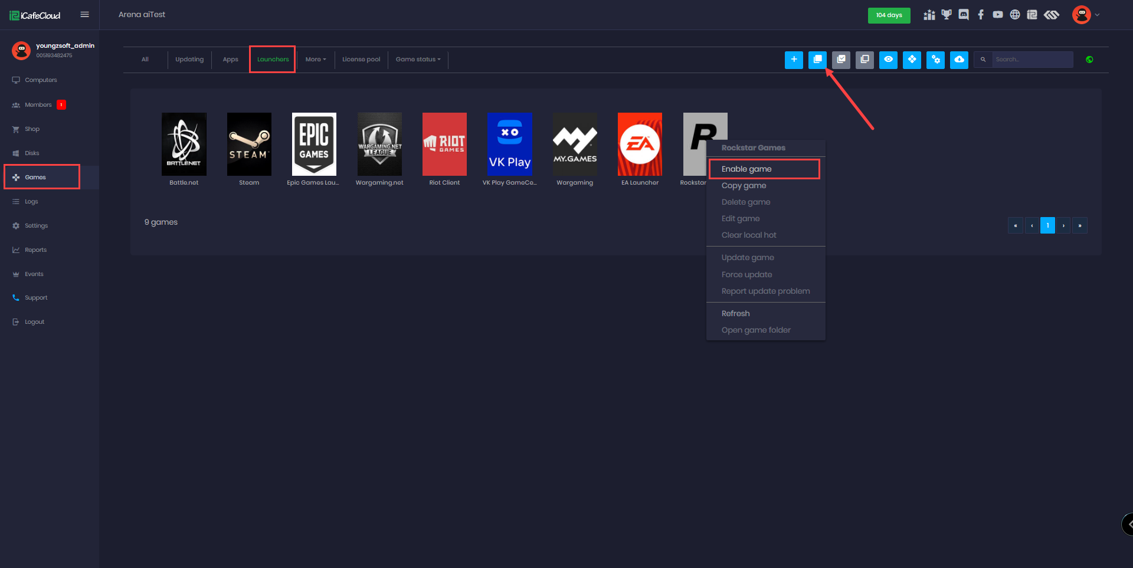The height and width of the screenshot is (568, 1133).
Task: Open Computers in the sidebar
Action: pyautogui.click(x=41, y=80)
